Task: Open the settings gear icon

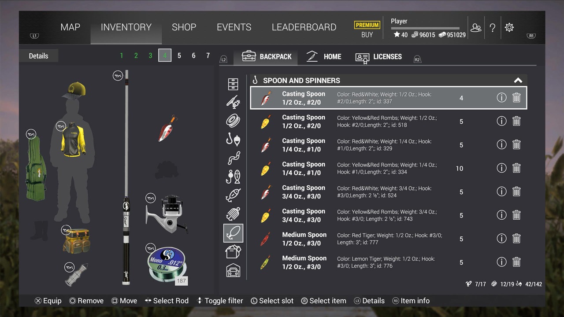Action: coord(509,27)
